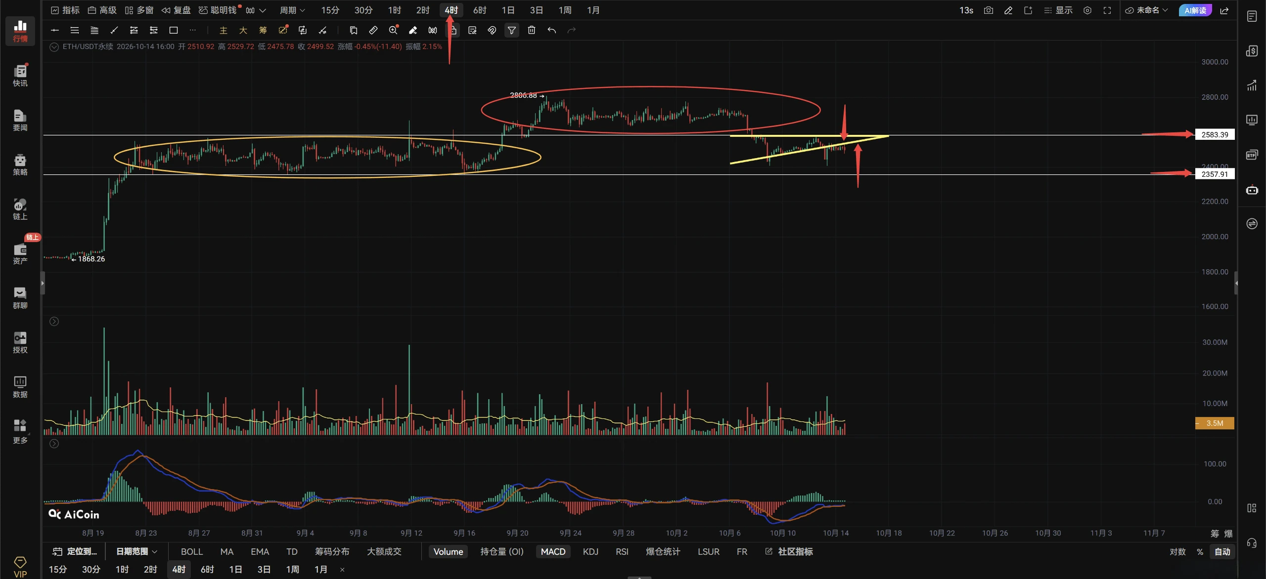Click the 定位到 locate button
Viewport: 1266px width, 579px height.
75,551
